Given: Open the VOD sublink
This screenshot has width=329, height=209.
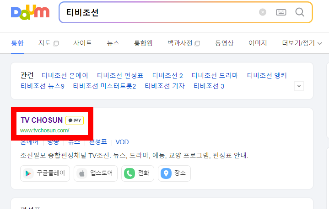Looking at the screenshot, I should (x=122, y=142).
